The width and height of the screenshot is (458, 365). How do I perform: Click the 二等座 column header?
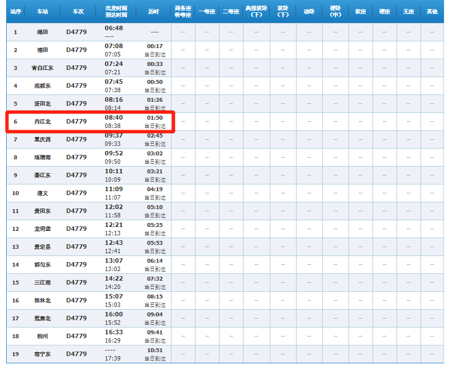[231, 12]
